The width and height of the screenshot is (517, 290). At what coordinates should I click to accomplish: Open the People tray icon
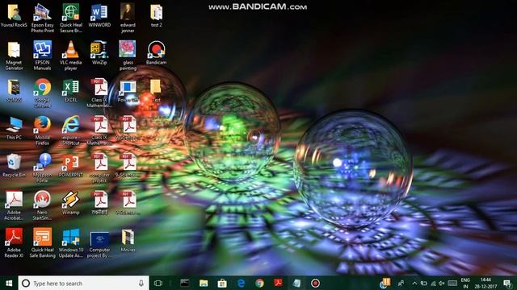(x=401, y=283)
